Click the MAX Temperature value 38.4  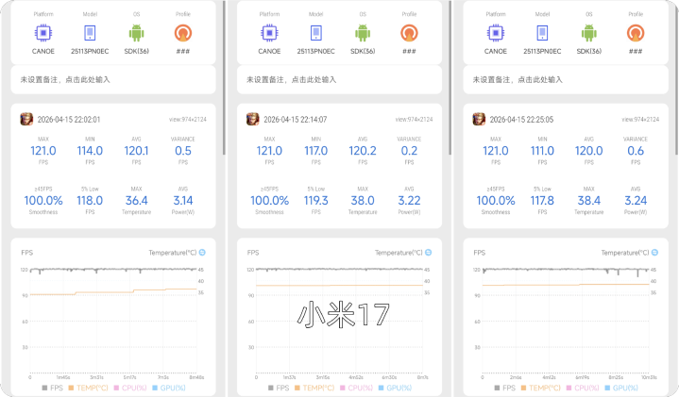(x=589, y=200)
